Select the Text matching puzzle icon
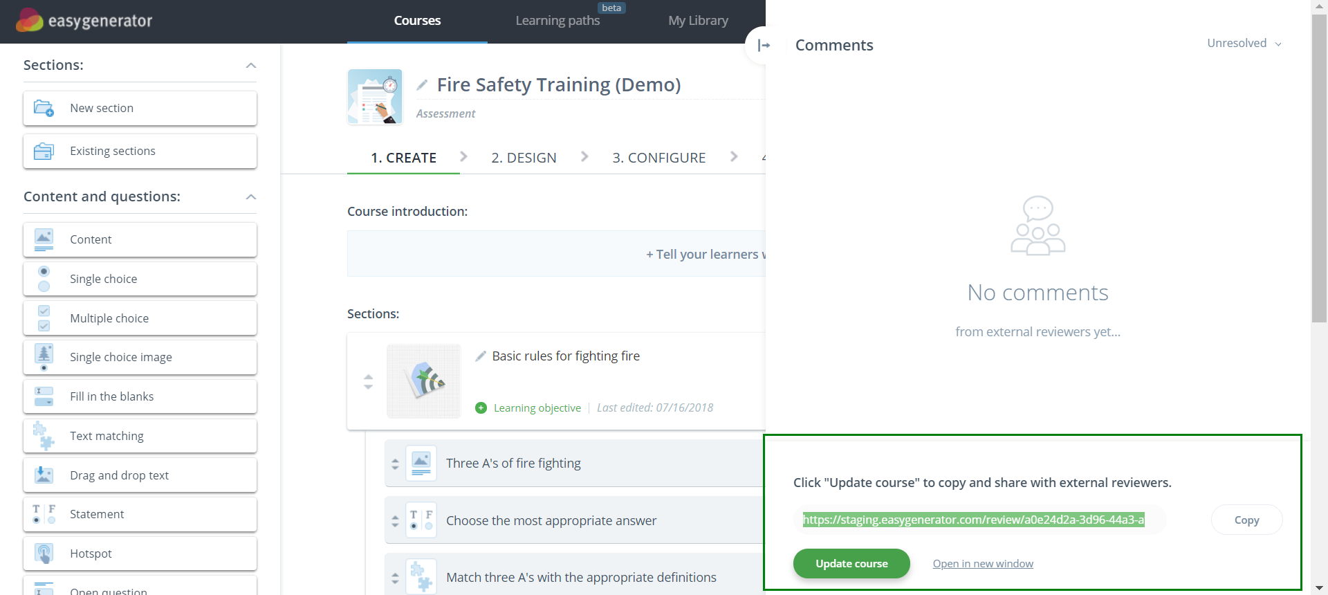 pyautogui.click(x=44, y=436)
